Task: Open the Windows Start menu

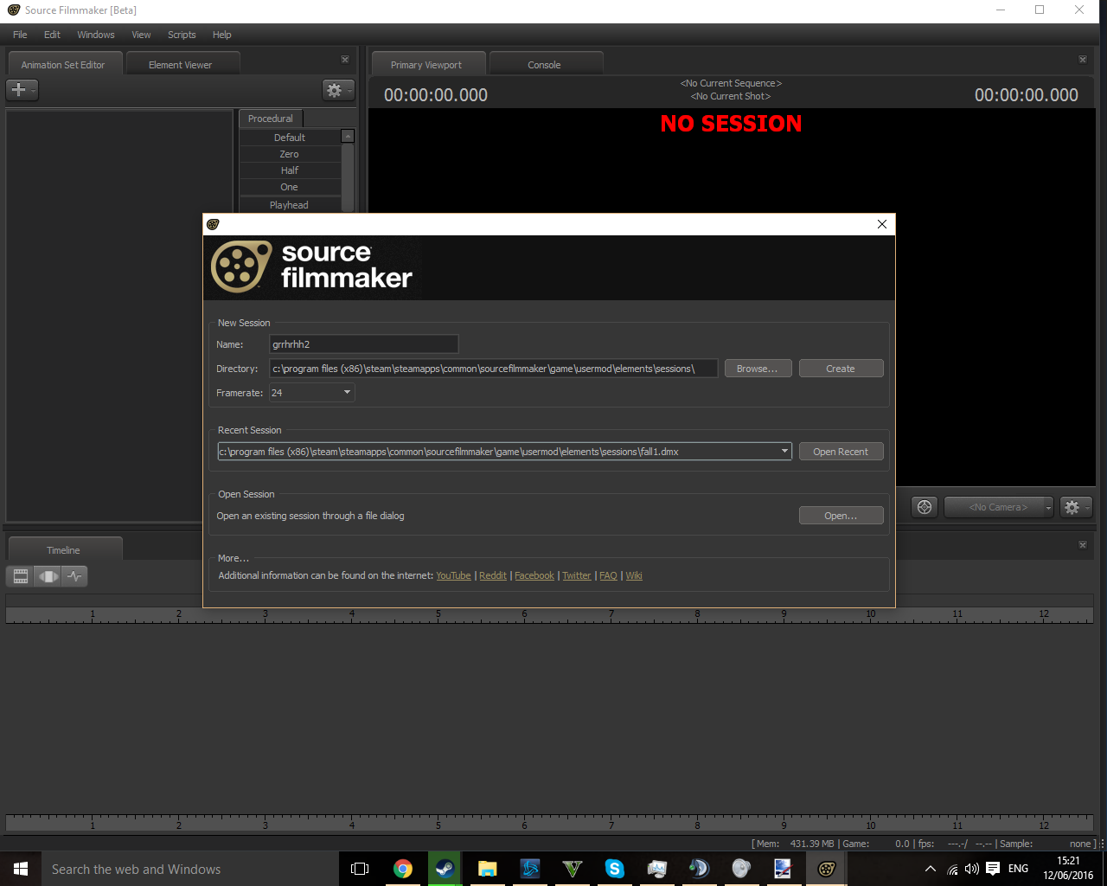Action: click(21, 869)
